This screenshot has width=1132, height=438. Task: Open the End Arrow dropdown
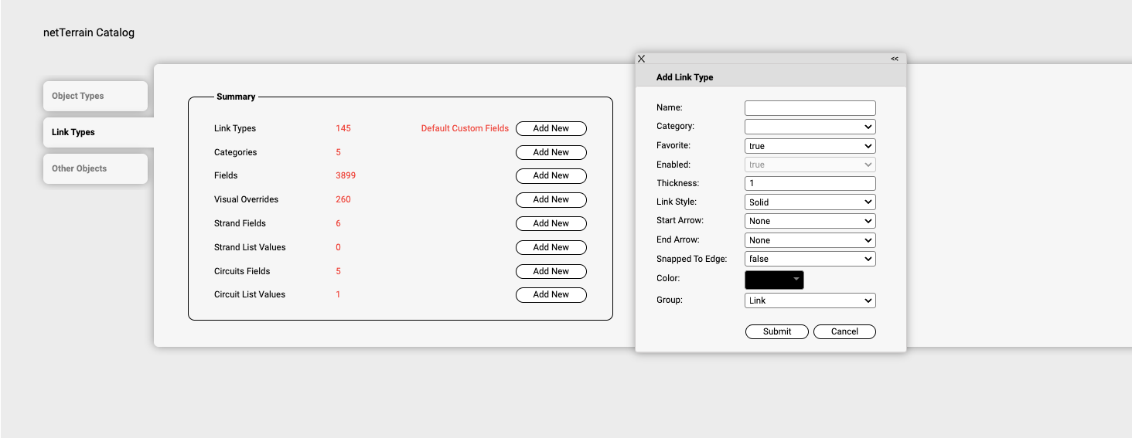(810, 240)
